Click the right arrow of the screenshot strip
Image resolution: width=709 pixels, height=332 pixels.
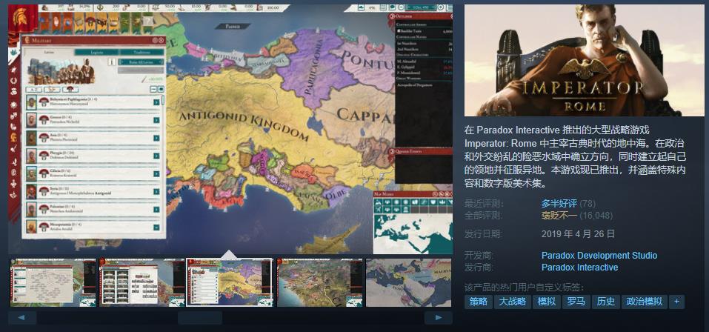point(438,317)
